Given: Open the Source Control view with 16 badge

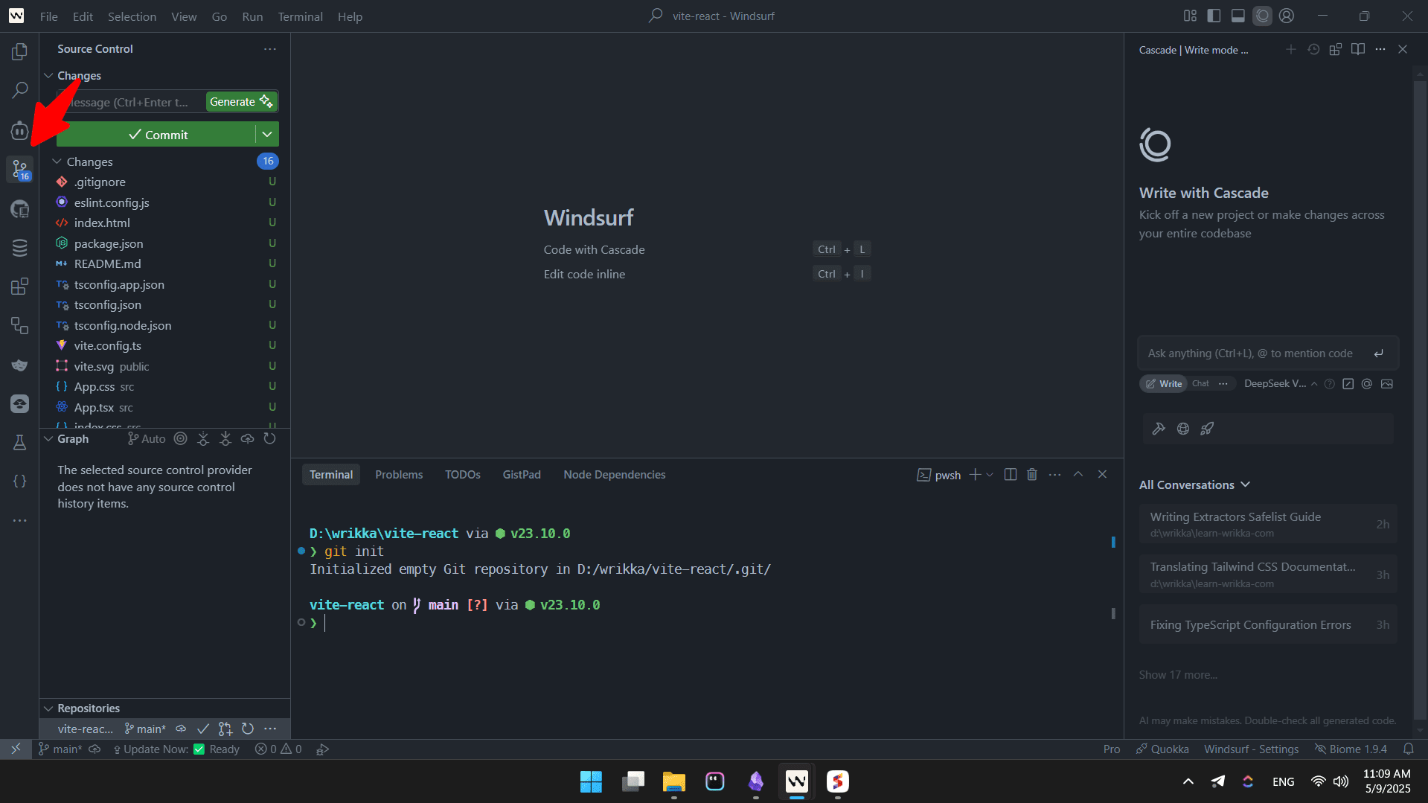Looking at the screenshot, I should click(20, 170).
